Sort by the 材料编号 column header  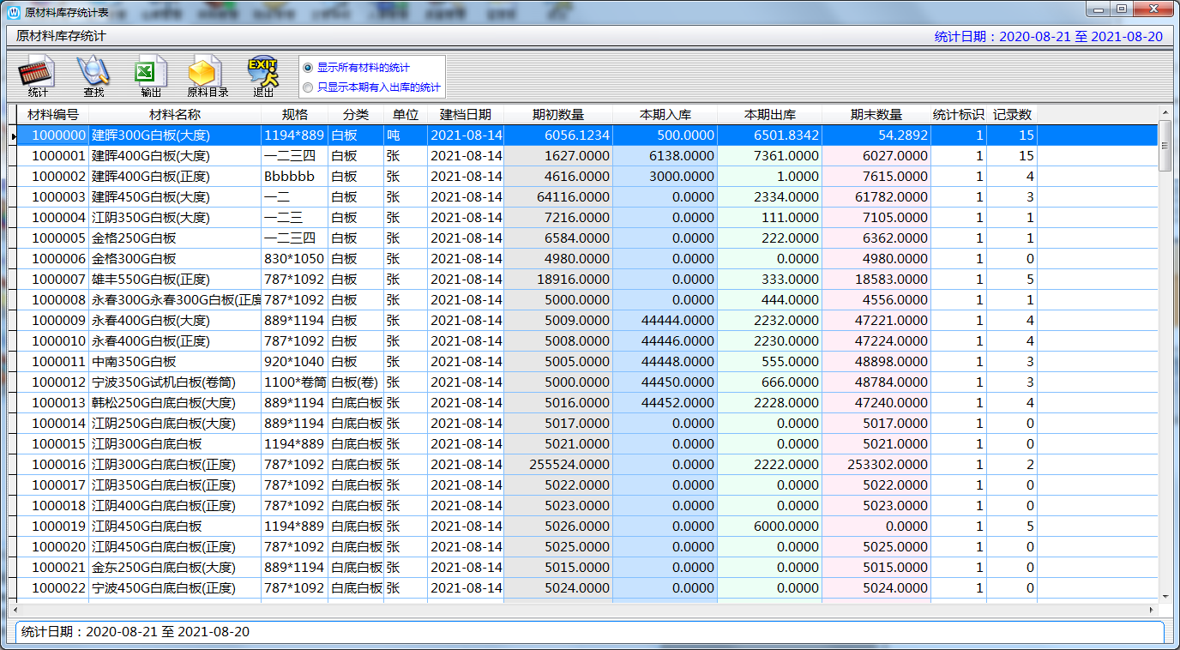tap(53, 115)
